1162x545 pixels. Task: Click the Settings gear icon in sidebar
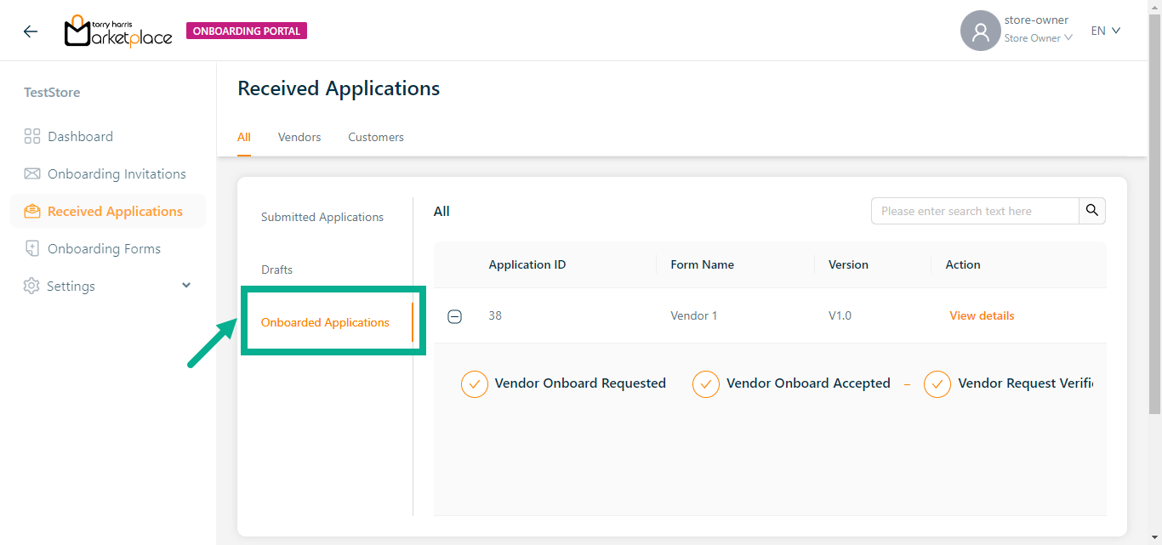click(31, 287)
